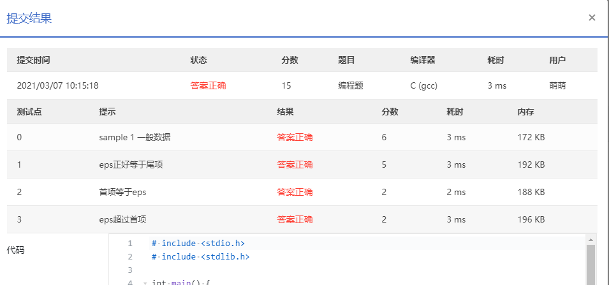Viewport: 609px width, 285px height.
Task: Click the 内存 column header
Action: point(525,112)
